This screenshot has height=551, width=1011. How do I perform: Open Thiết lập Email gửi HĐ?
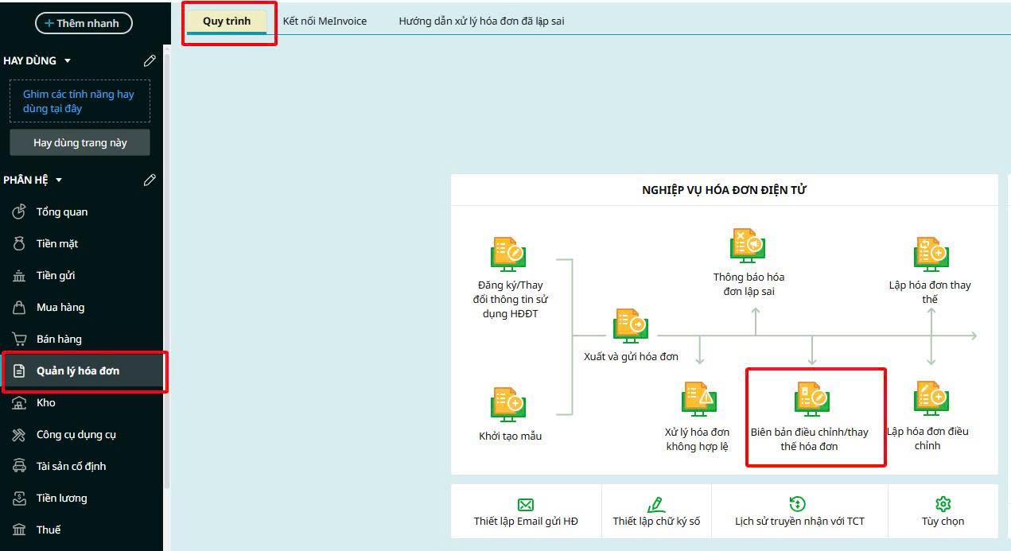point(526,512)
